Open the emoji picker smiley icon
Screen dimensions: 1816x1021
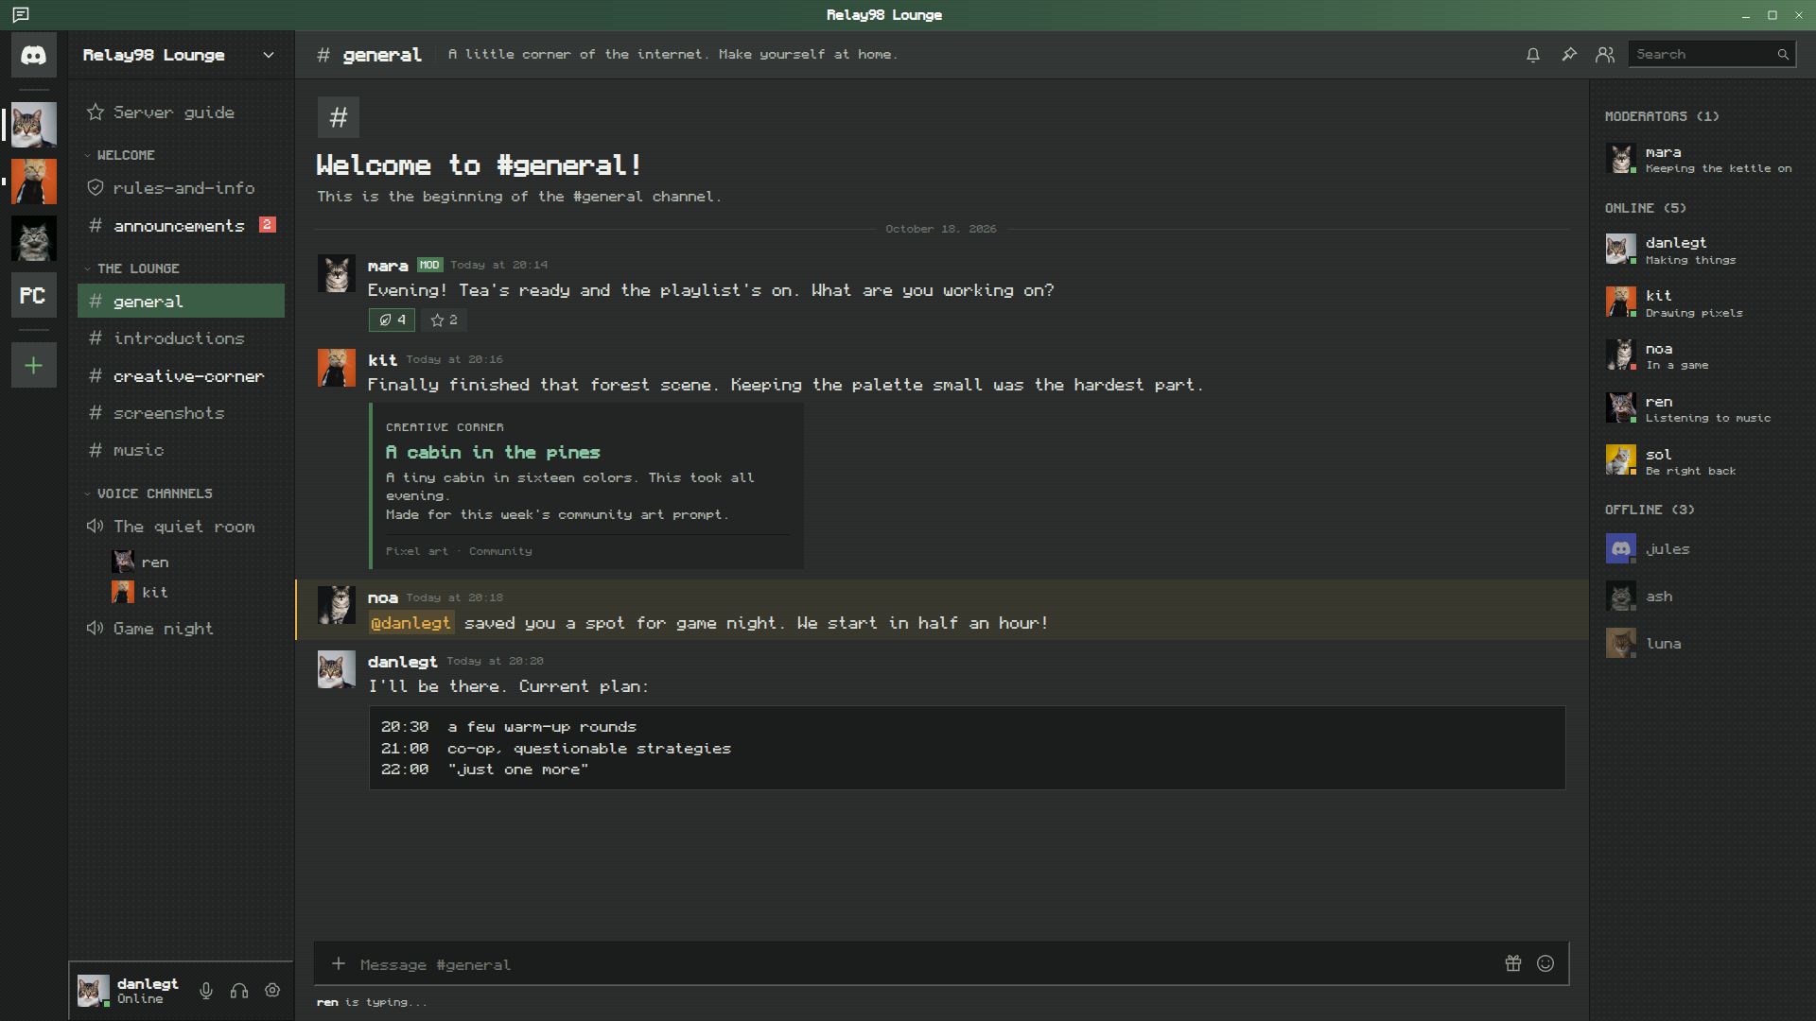[x=1545, y=963]
